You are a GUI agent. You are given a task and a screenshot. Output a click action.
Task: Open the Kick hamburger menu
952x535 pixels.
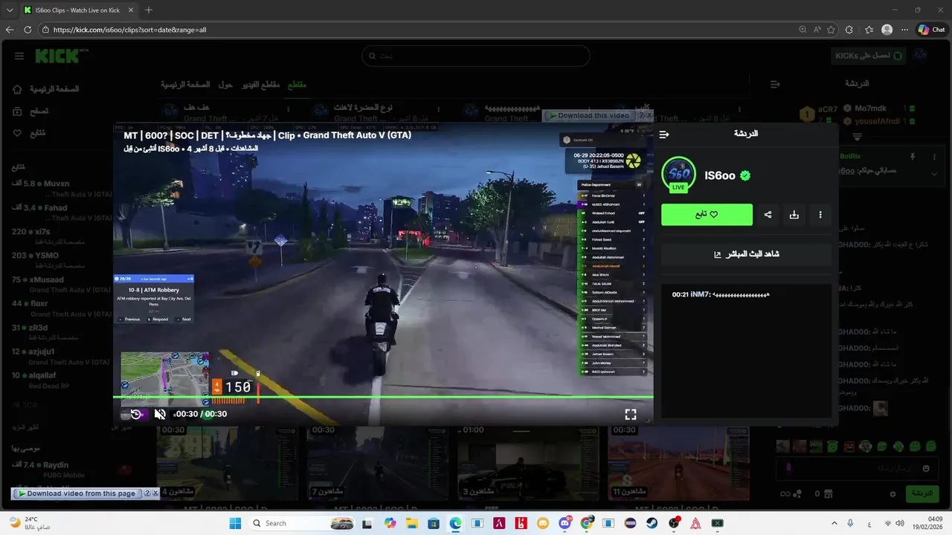[19, 56]
